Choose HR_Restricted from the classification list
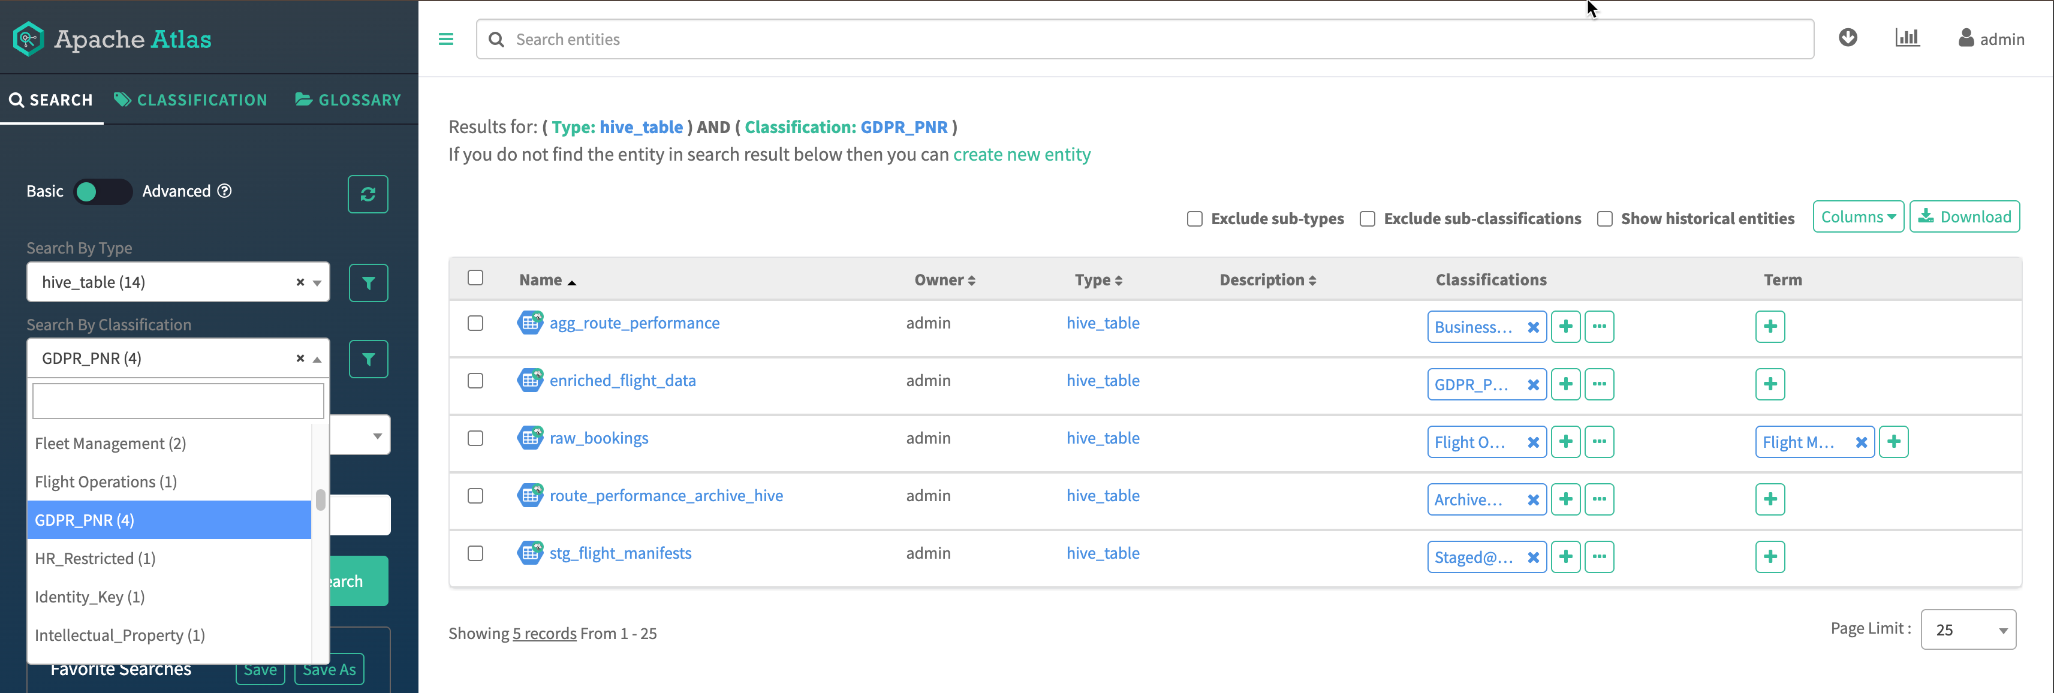This screenshot has width=2054, height=693. tap(95, 558)
